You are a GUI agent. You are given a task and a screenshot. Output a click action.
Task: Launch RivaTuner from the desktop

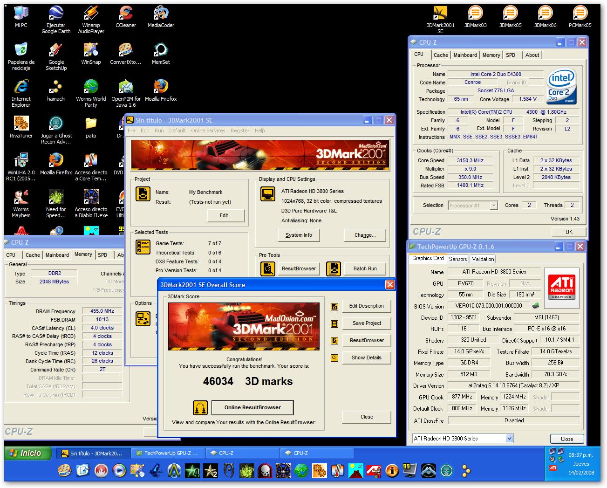[x=21, y=127]
